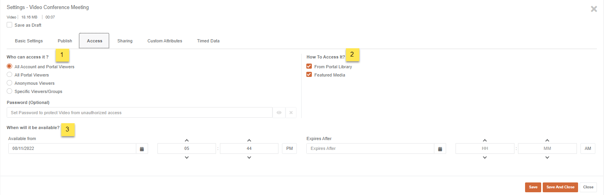Show password with the eye icon
The width and height of the screenshot is (604, 195).
279,113
